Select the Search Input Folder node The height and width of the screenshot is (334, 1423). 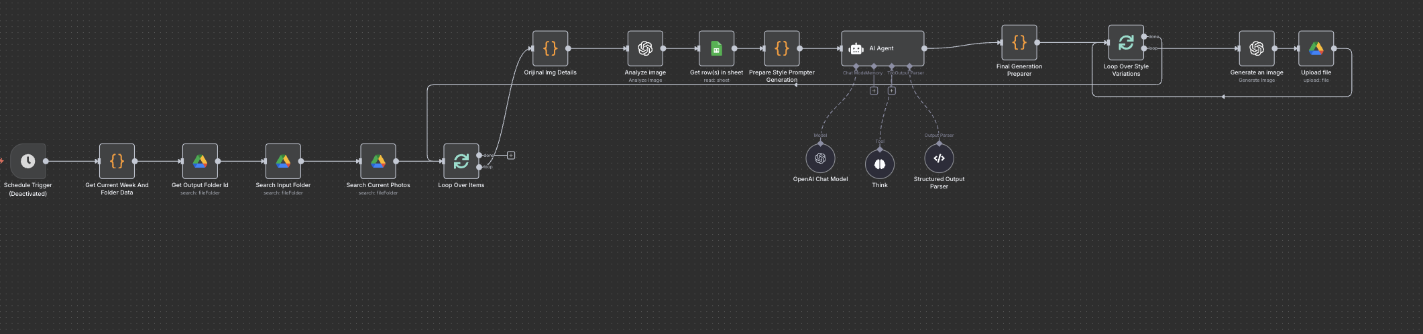point(283,161)
